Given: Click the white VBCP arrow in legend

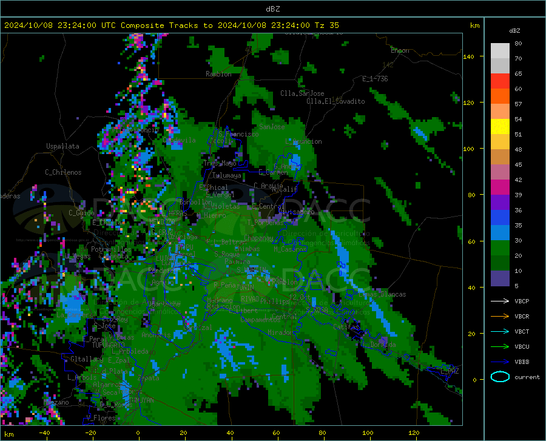Looking at the screenshot, I should pos(500,301).
